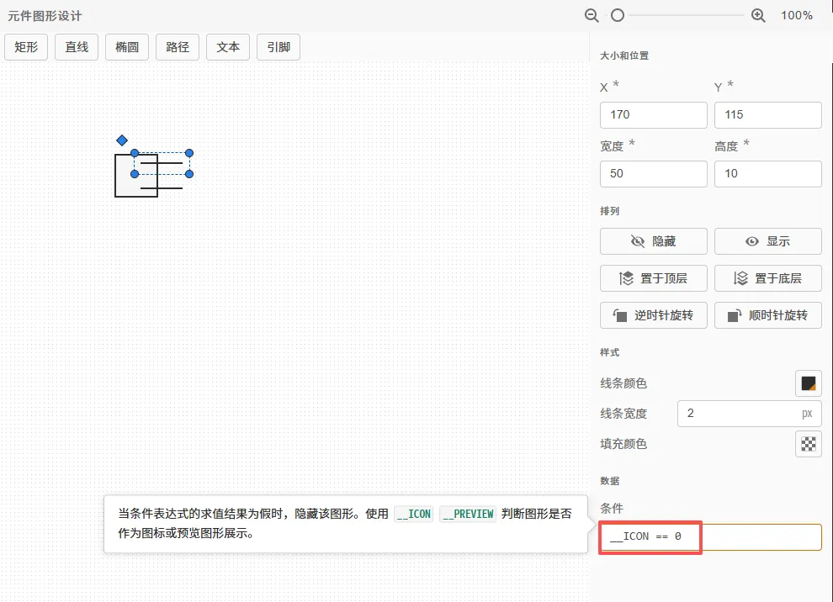The height and width of the screenshot is (602, 833).
Task: Select the 矩形 rectangle tool
Action: tap(26, 47)
